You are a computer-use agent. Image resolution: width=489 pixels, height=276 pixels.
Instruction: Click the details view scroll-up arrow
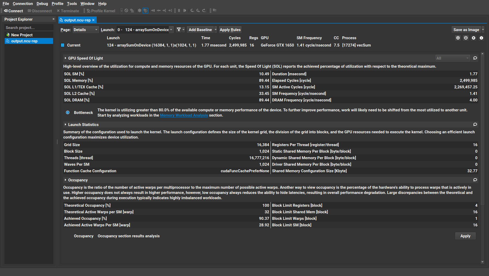[x=482, y=54]
